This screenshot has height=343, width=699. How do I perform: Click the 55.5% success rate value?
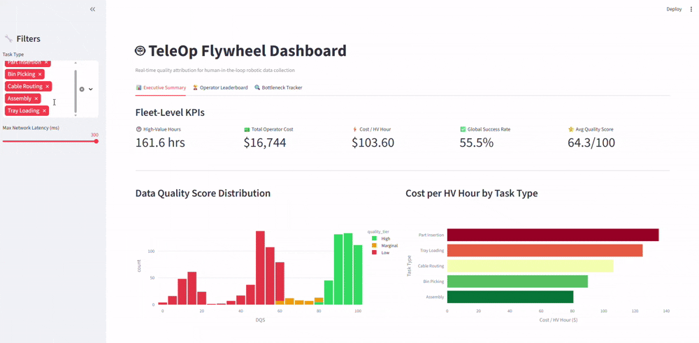tap(477, 143)
